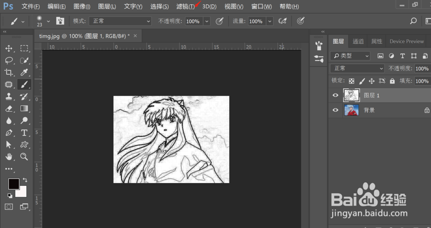
Task: Open the 流量 flow slider dropdown
Action: pos(270,21)
